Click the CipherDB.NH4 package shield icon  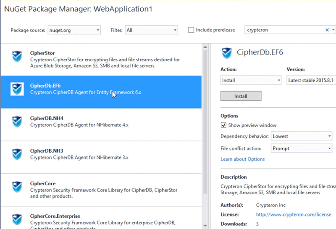click(17, 122)
